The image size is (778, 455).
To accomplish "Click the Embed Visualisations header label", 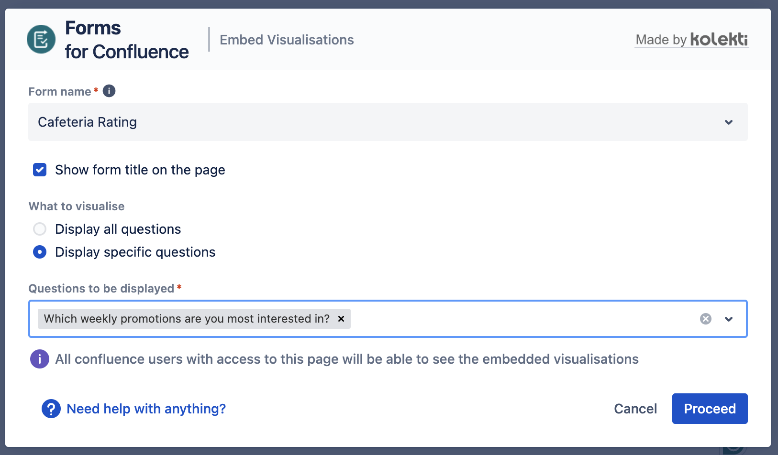I will [x=287, y=40].
